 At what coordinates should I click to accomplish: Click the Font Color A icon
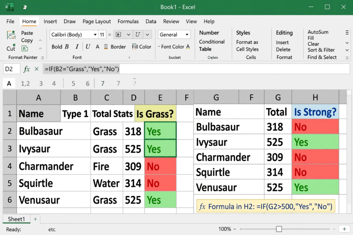(188, 47)
